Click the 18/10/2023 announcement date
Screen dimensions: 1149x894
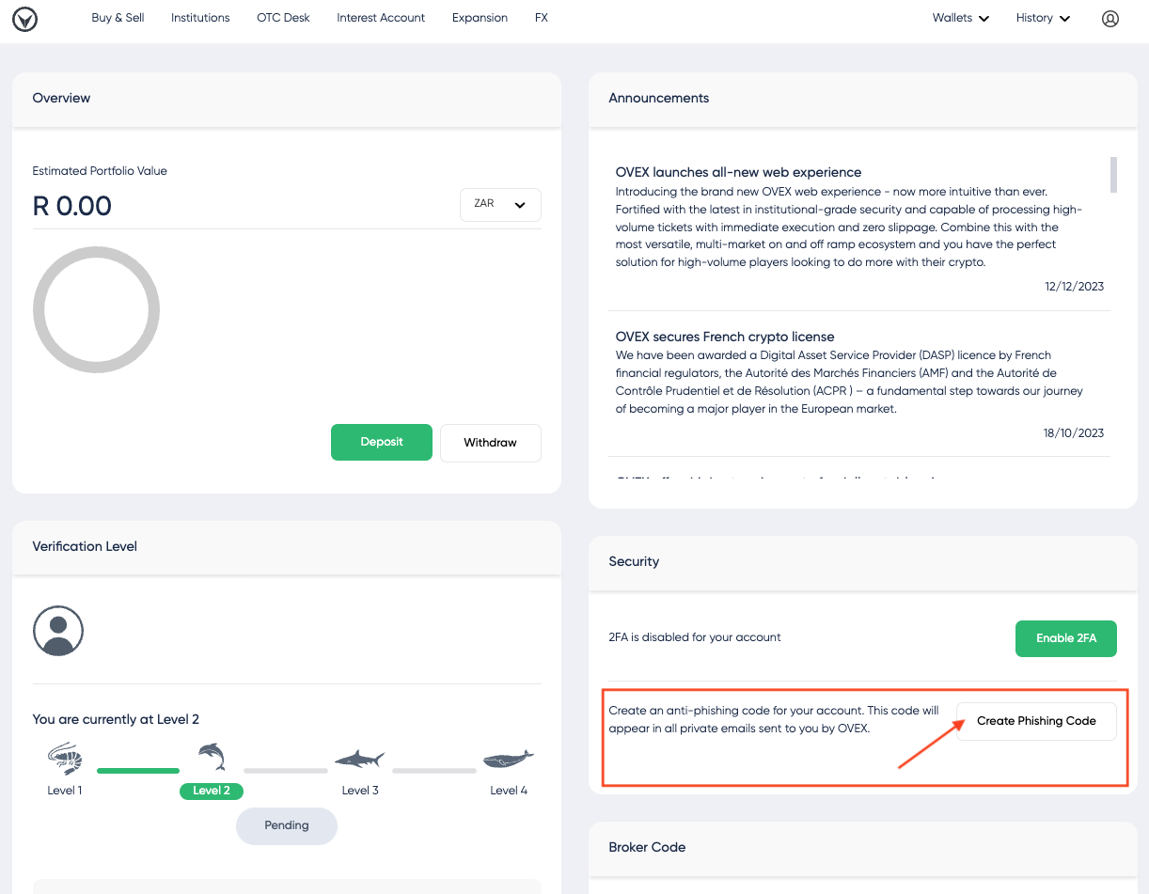tap(1074, 432)
